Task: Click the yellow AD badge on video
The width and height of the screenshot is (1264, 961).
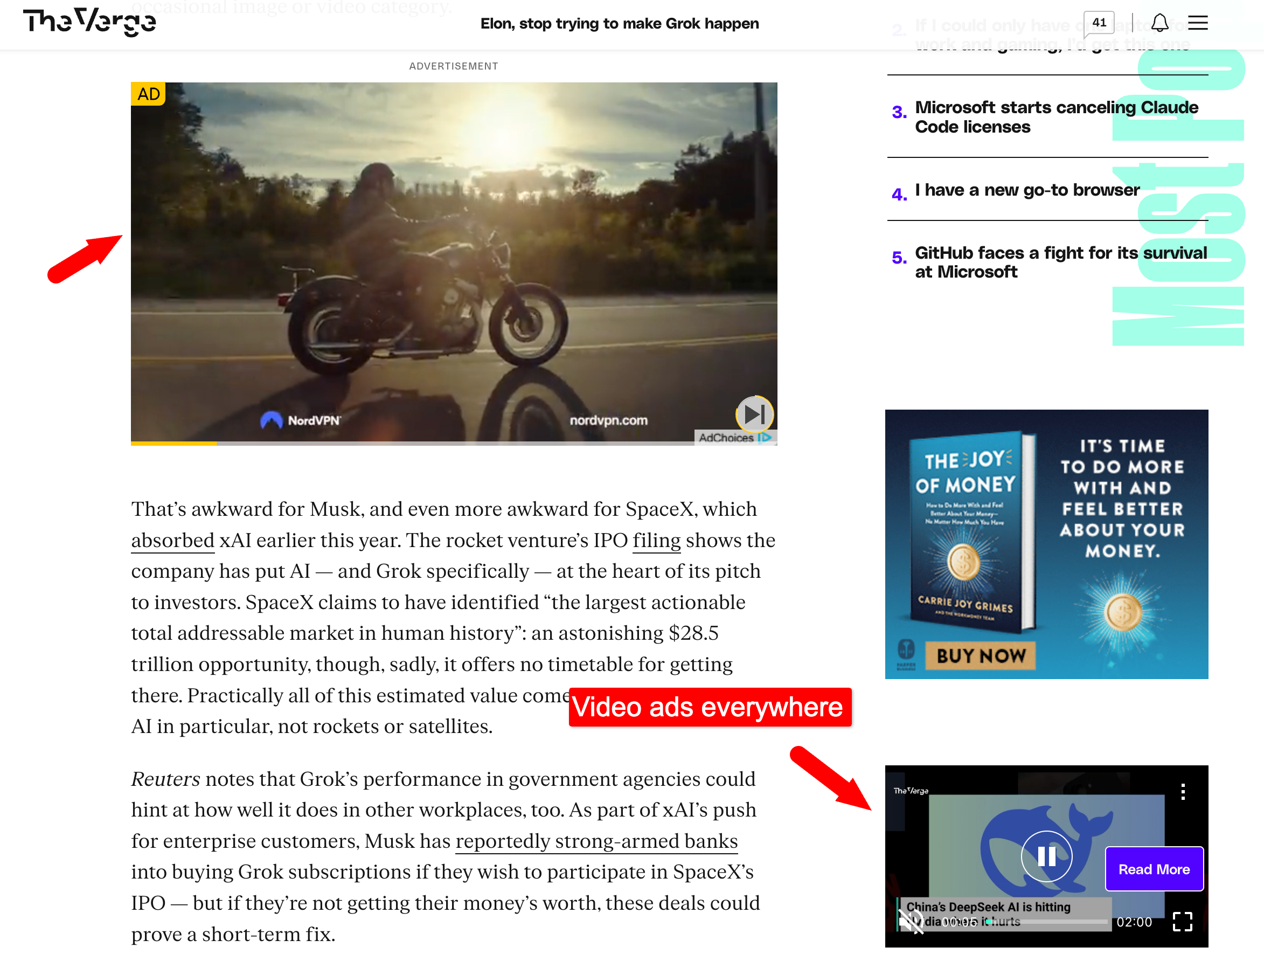Action: click(x=148, y=94)
